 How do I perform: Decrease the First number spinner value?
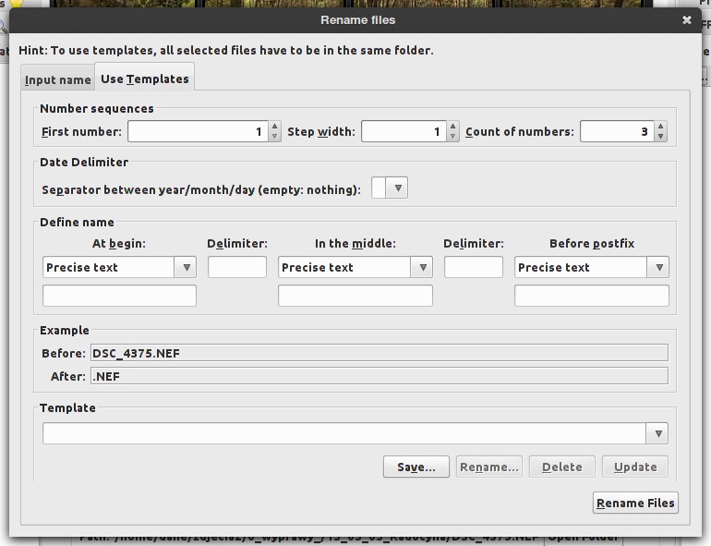(x=274, y=137)
